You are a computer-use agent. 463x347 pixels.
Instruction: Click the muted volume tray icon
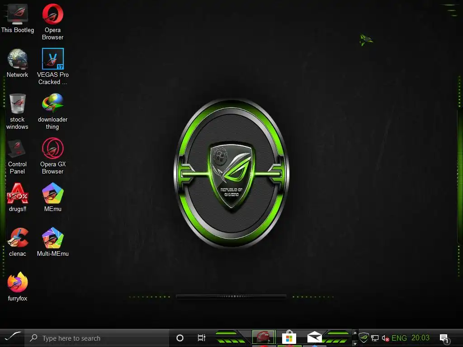[385, 338]
